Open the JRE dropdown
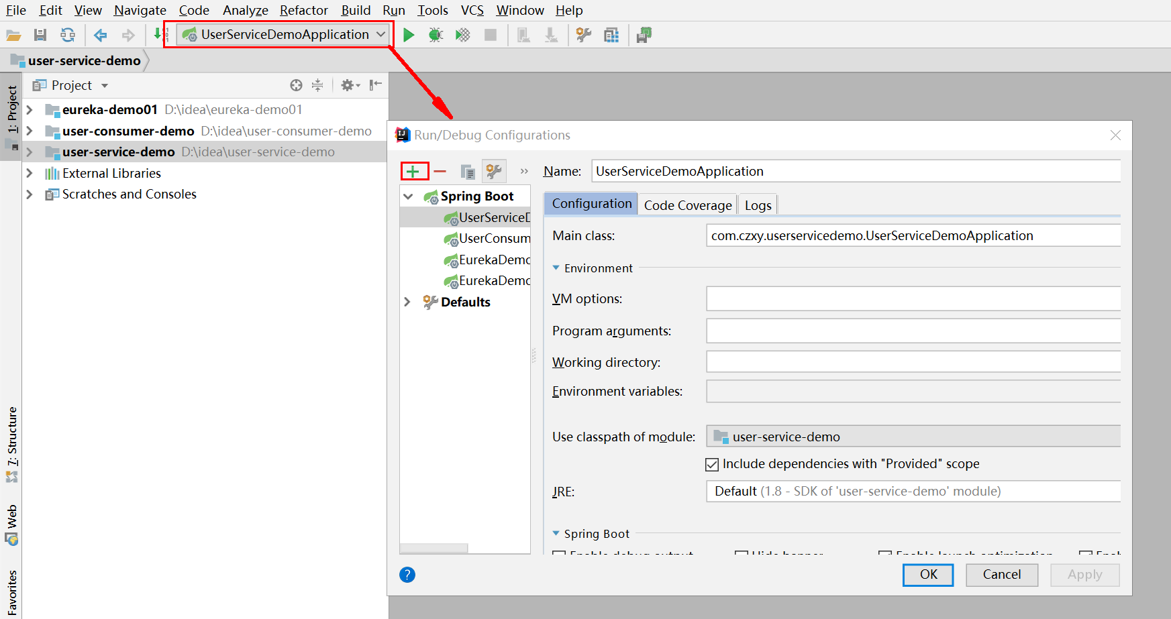 [913, 492]
